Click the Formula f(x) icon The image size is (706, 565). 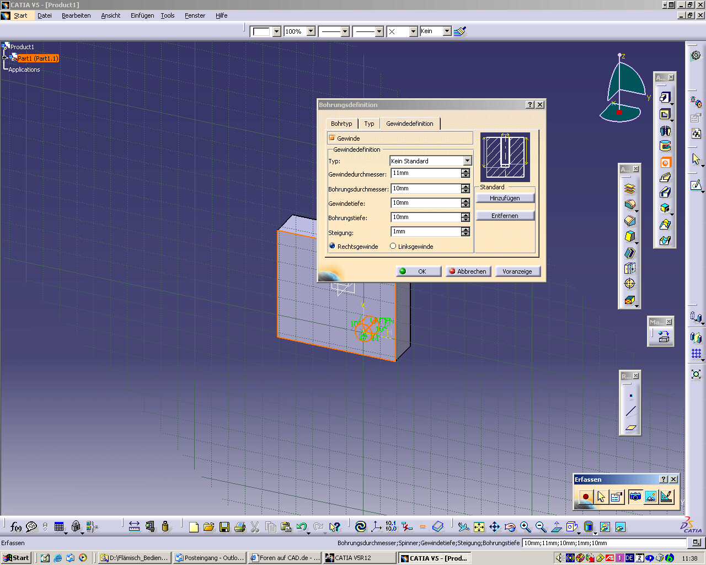click(x=16, y=527)
